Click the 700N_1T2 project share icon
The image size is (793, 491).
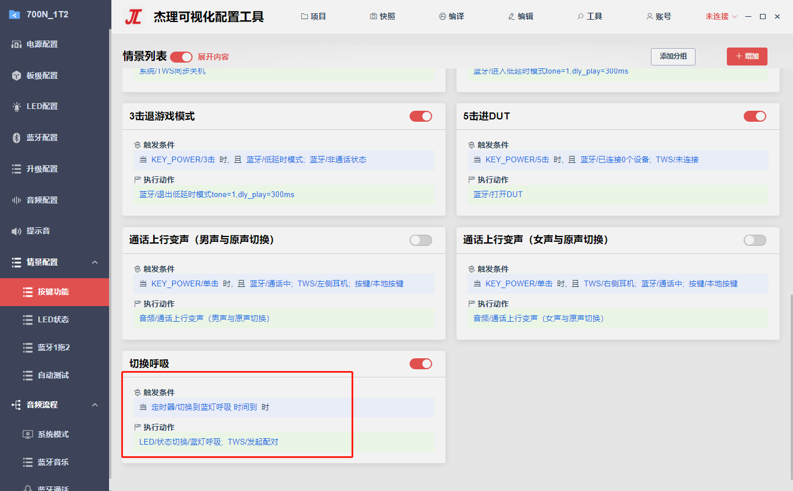click(15, 14)
